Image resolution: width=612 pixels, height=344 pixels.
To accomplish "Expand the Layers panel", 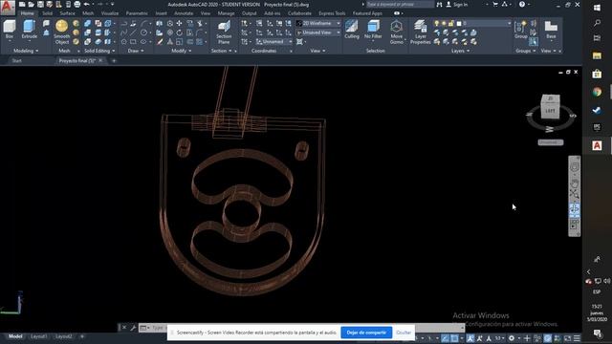I will tap(460, 51).
